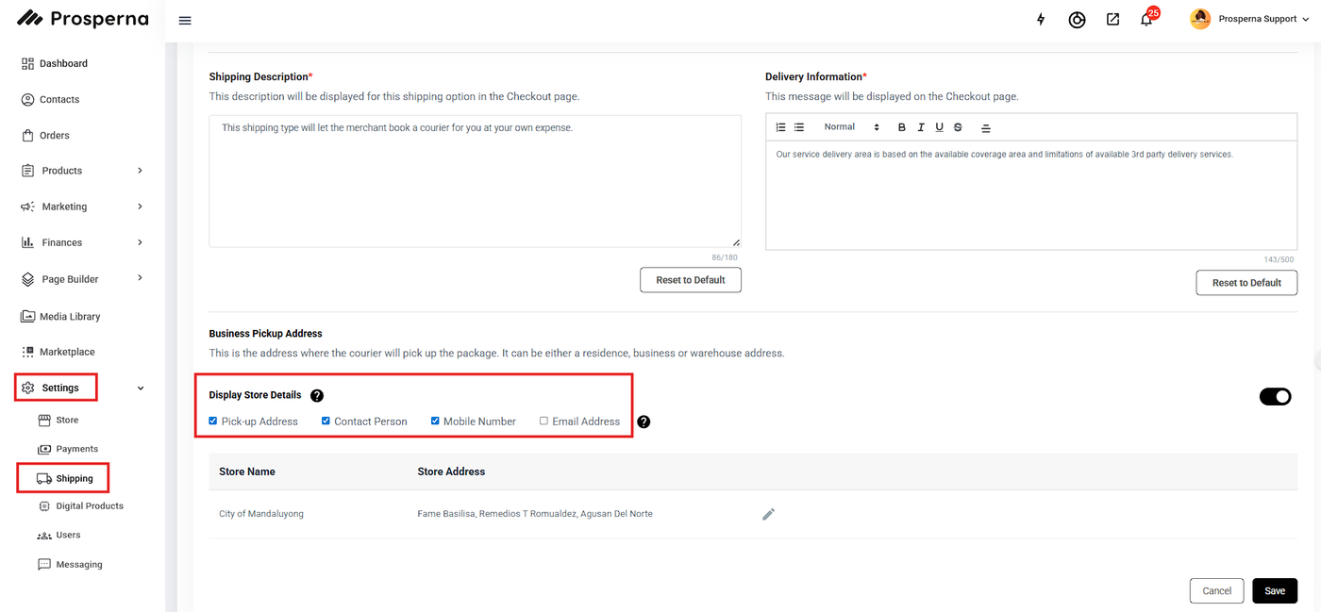Viewport: 1321px width, 612px height.
Task: Go to the Dashboard menu item
Action: pos(63,63)
